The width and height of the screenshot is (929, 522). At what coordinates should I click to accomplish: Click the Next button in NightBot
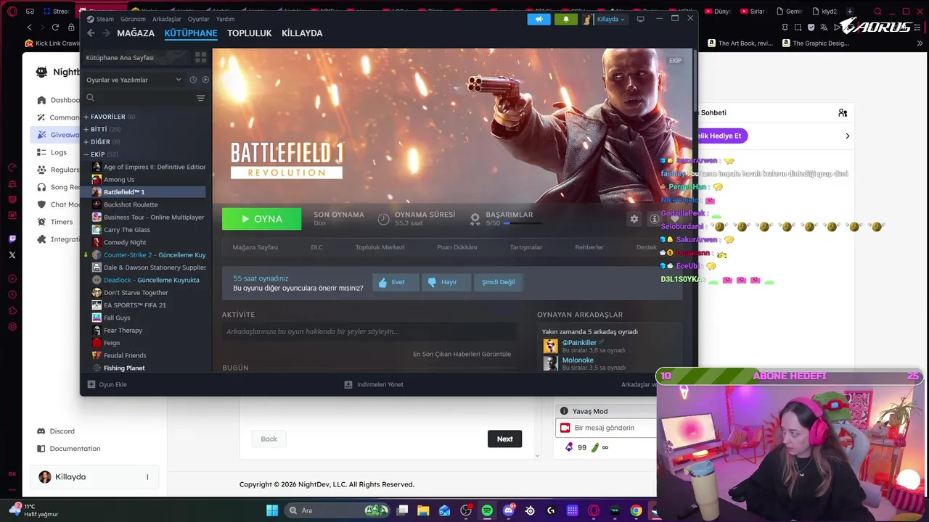point(504,439)
